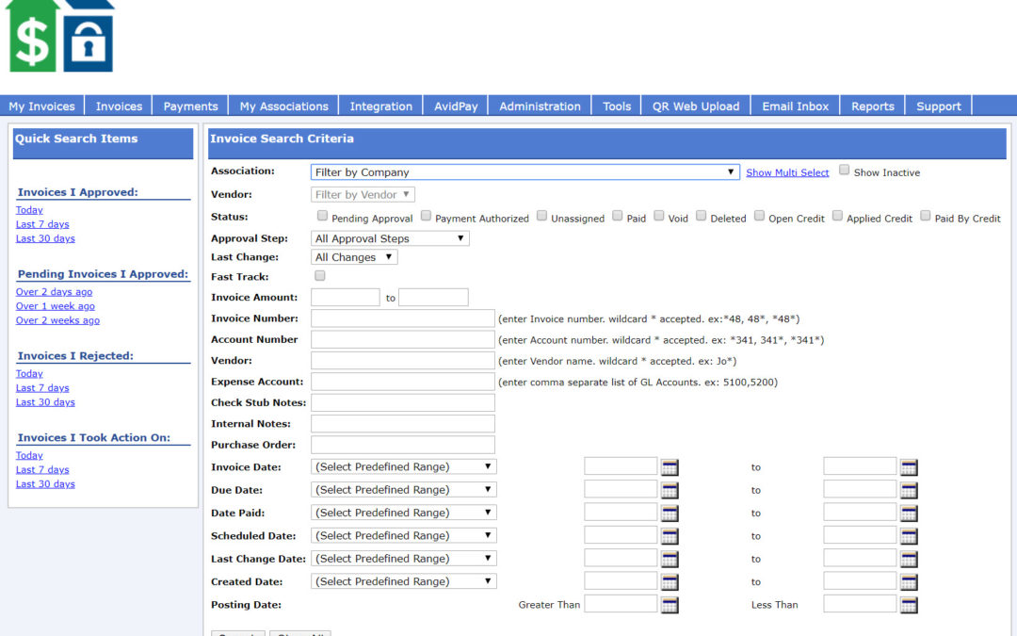
Task: Click the green dollar house logo
Action: [32, 38]
